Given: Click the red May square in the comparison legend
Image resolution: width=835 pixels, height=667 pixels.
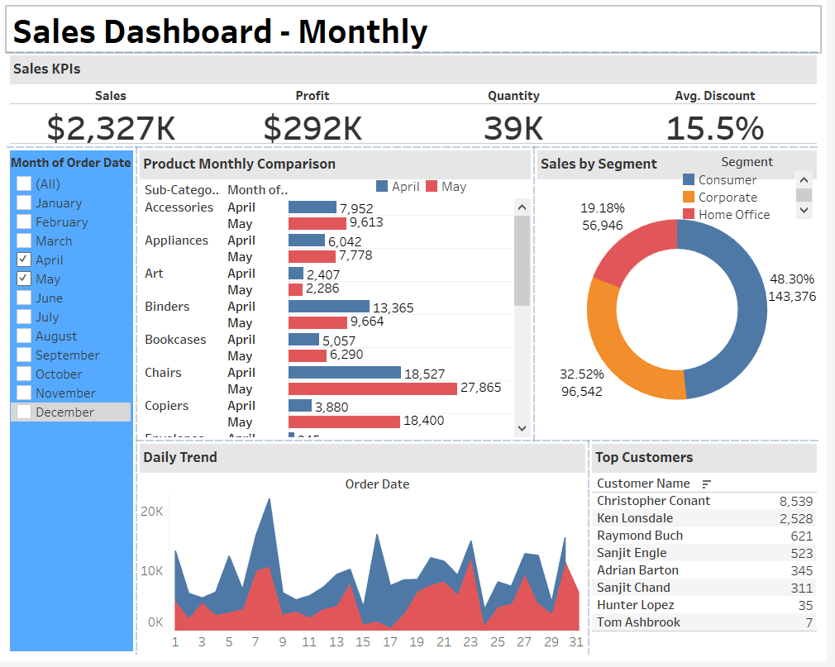Looking at the screenshot, I should tap(432, 186).
